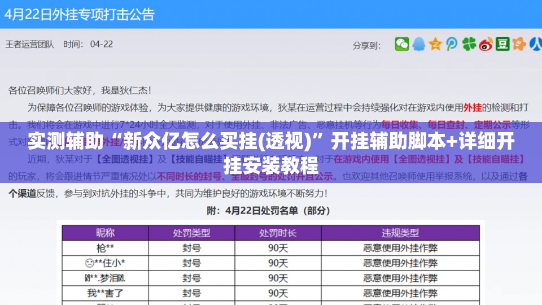Screen dimensions: 542x305
Task: Click the green clover share icon
Action: [x=469, y=44]
